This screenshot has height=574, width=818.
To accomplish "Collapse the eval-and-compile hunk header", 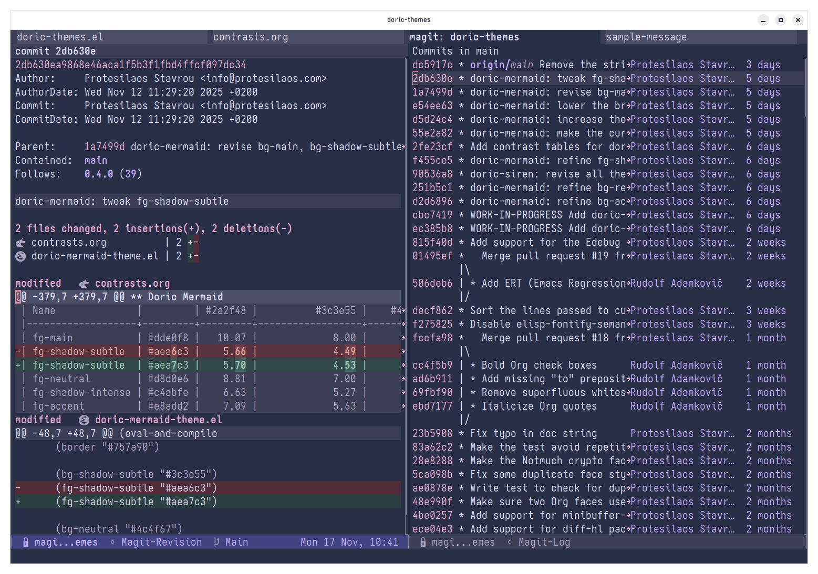I will (116, 434).
